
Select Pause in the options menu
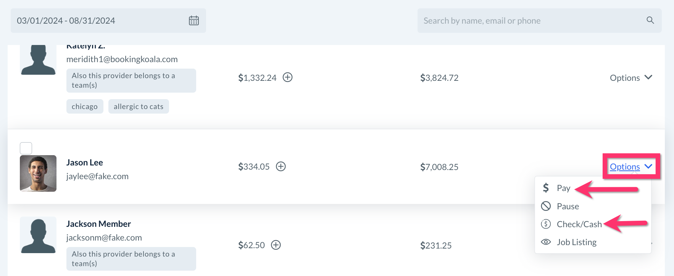568,206
